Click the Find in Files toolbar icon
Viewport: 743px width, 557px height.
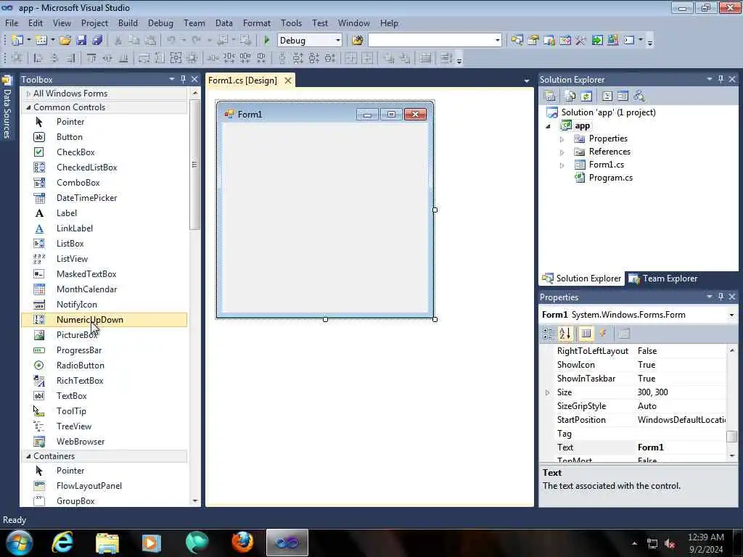[x=358, y=41]
